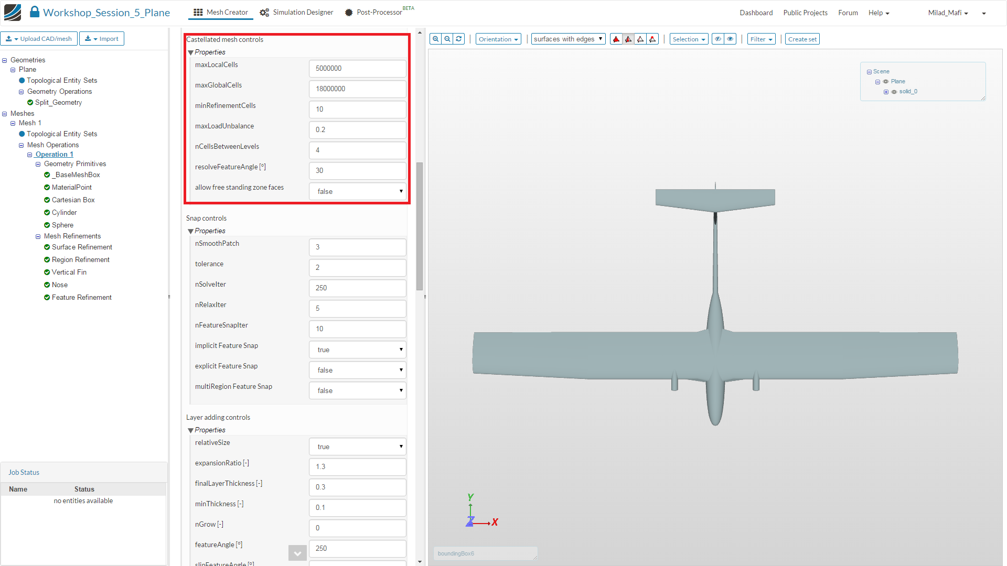Screen dimensions: 1007x566
Task: Reset the view with refresh icon
Action: pos(459,39)
